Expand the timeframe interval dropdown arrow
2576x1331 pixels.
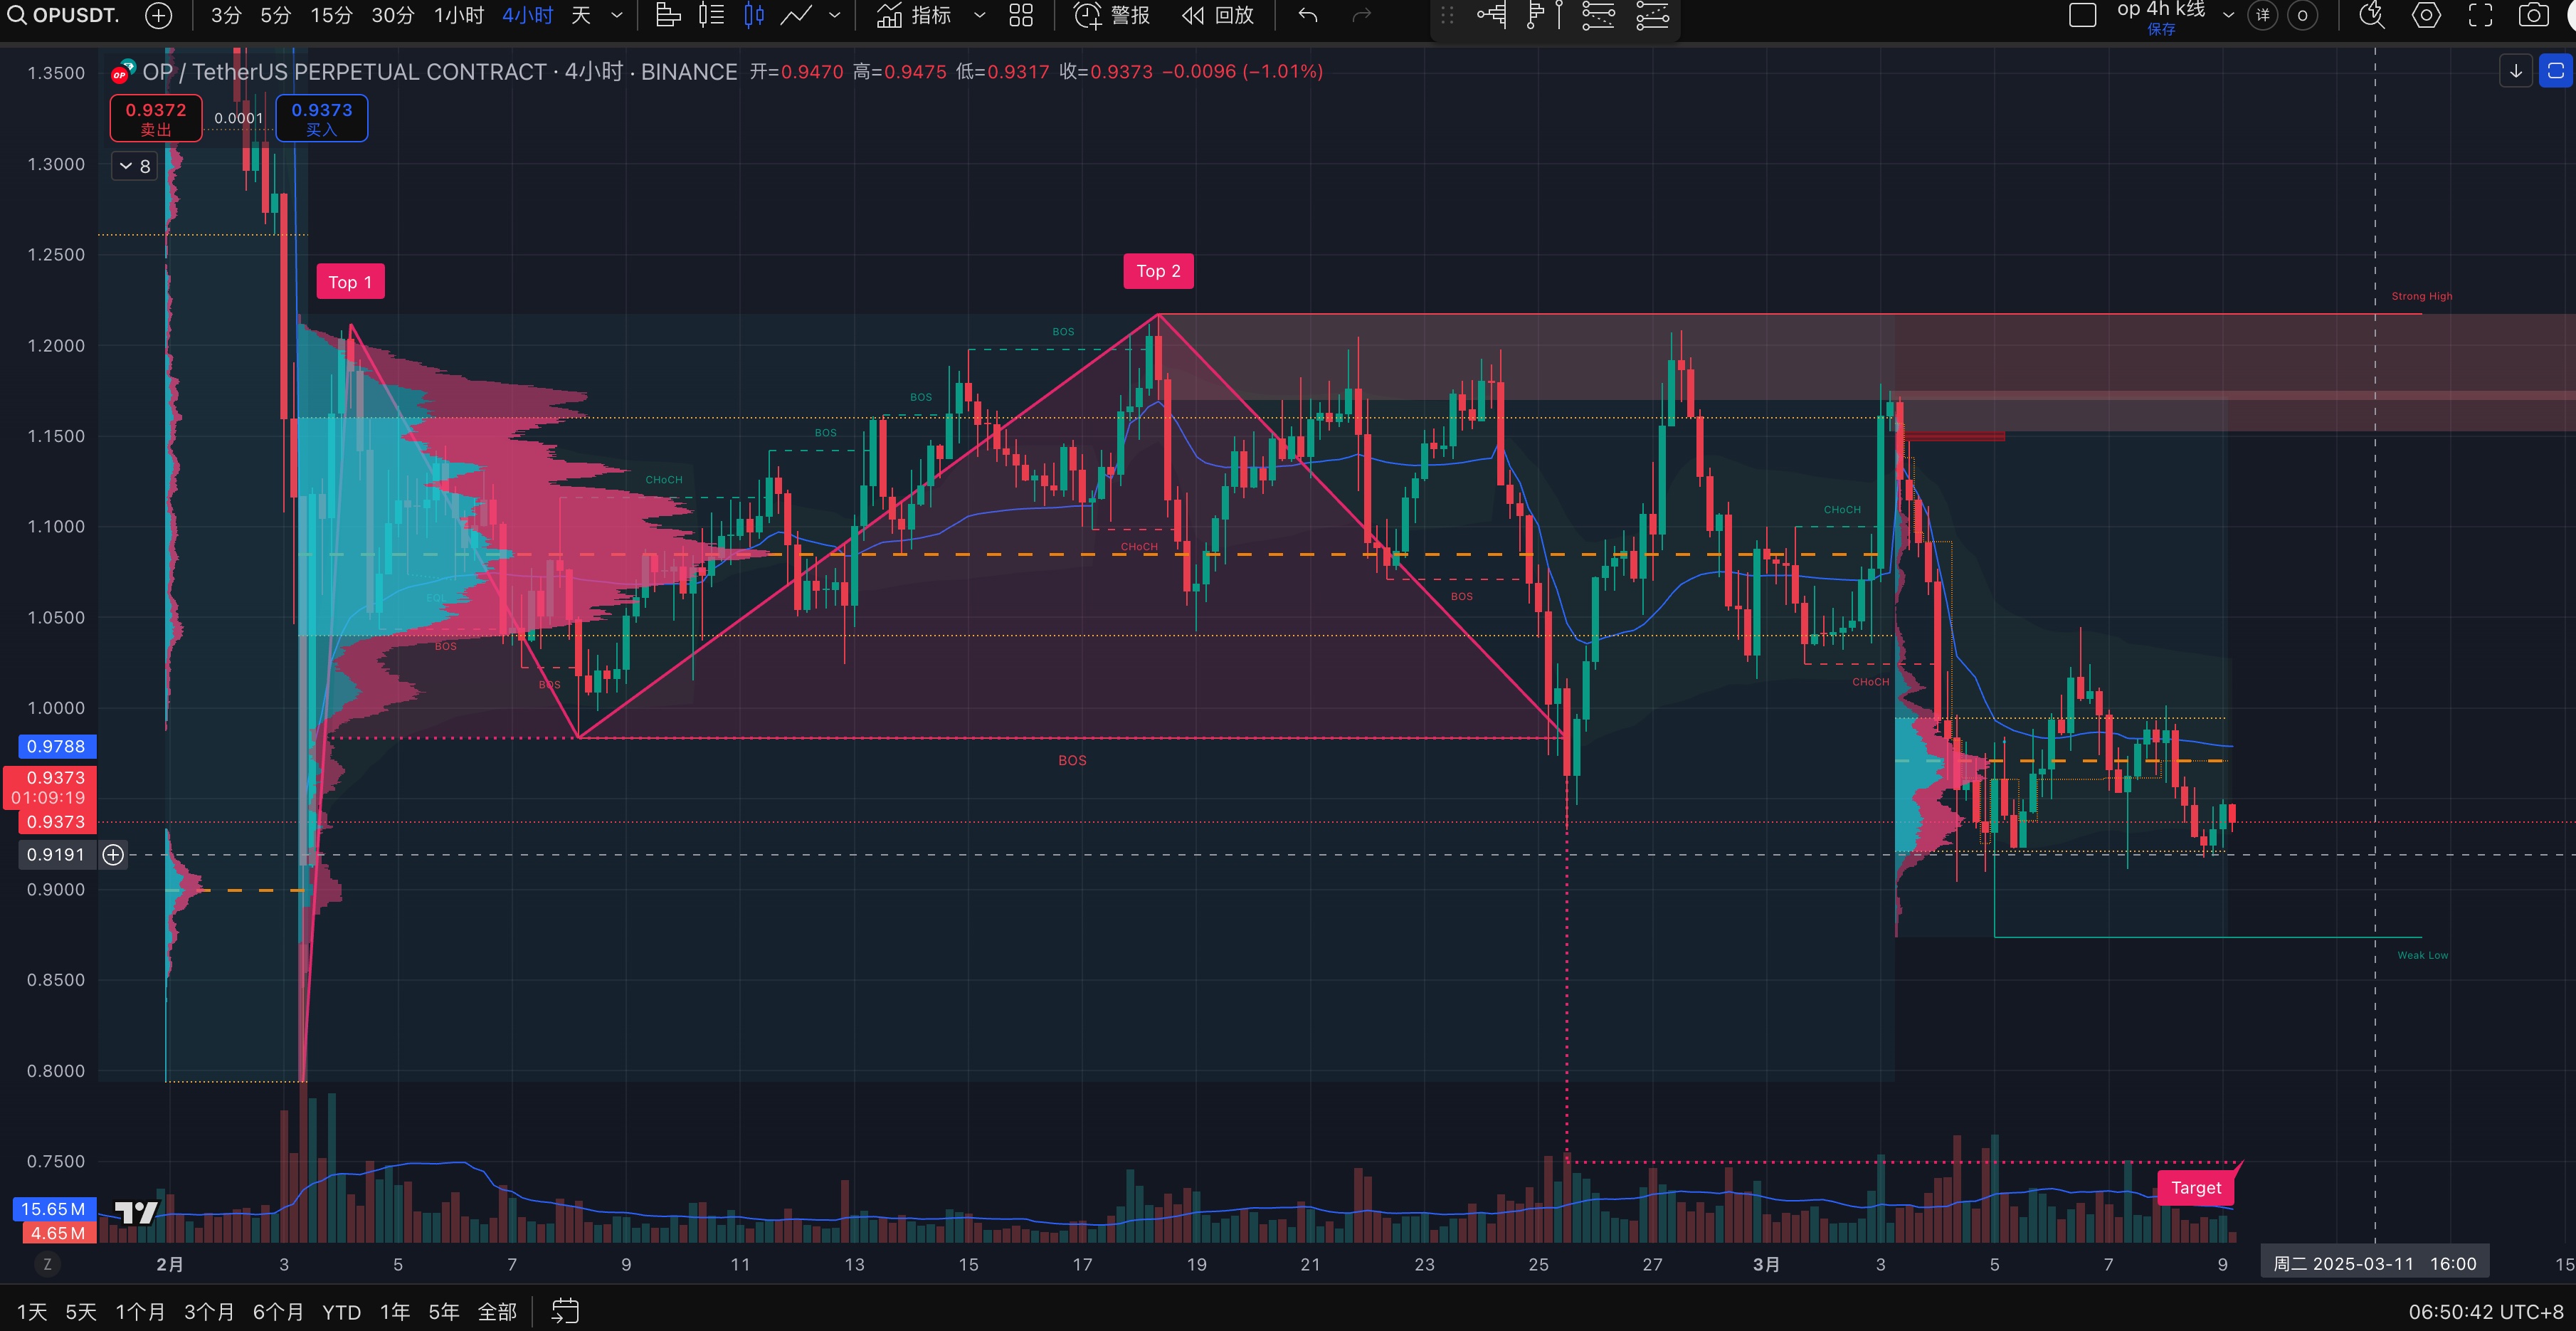click(617, 15)
